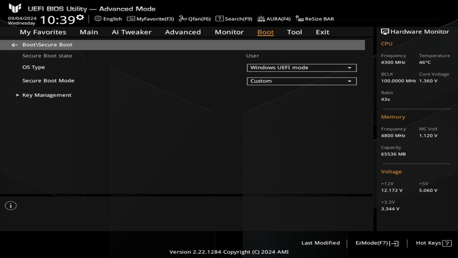This screenshot has height=258, width=458.
Task: Click the OS Type label
Action: pyautogui.click(x=34, y=67)
